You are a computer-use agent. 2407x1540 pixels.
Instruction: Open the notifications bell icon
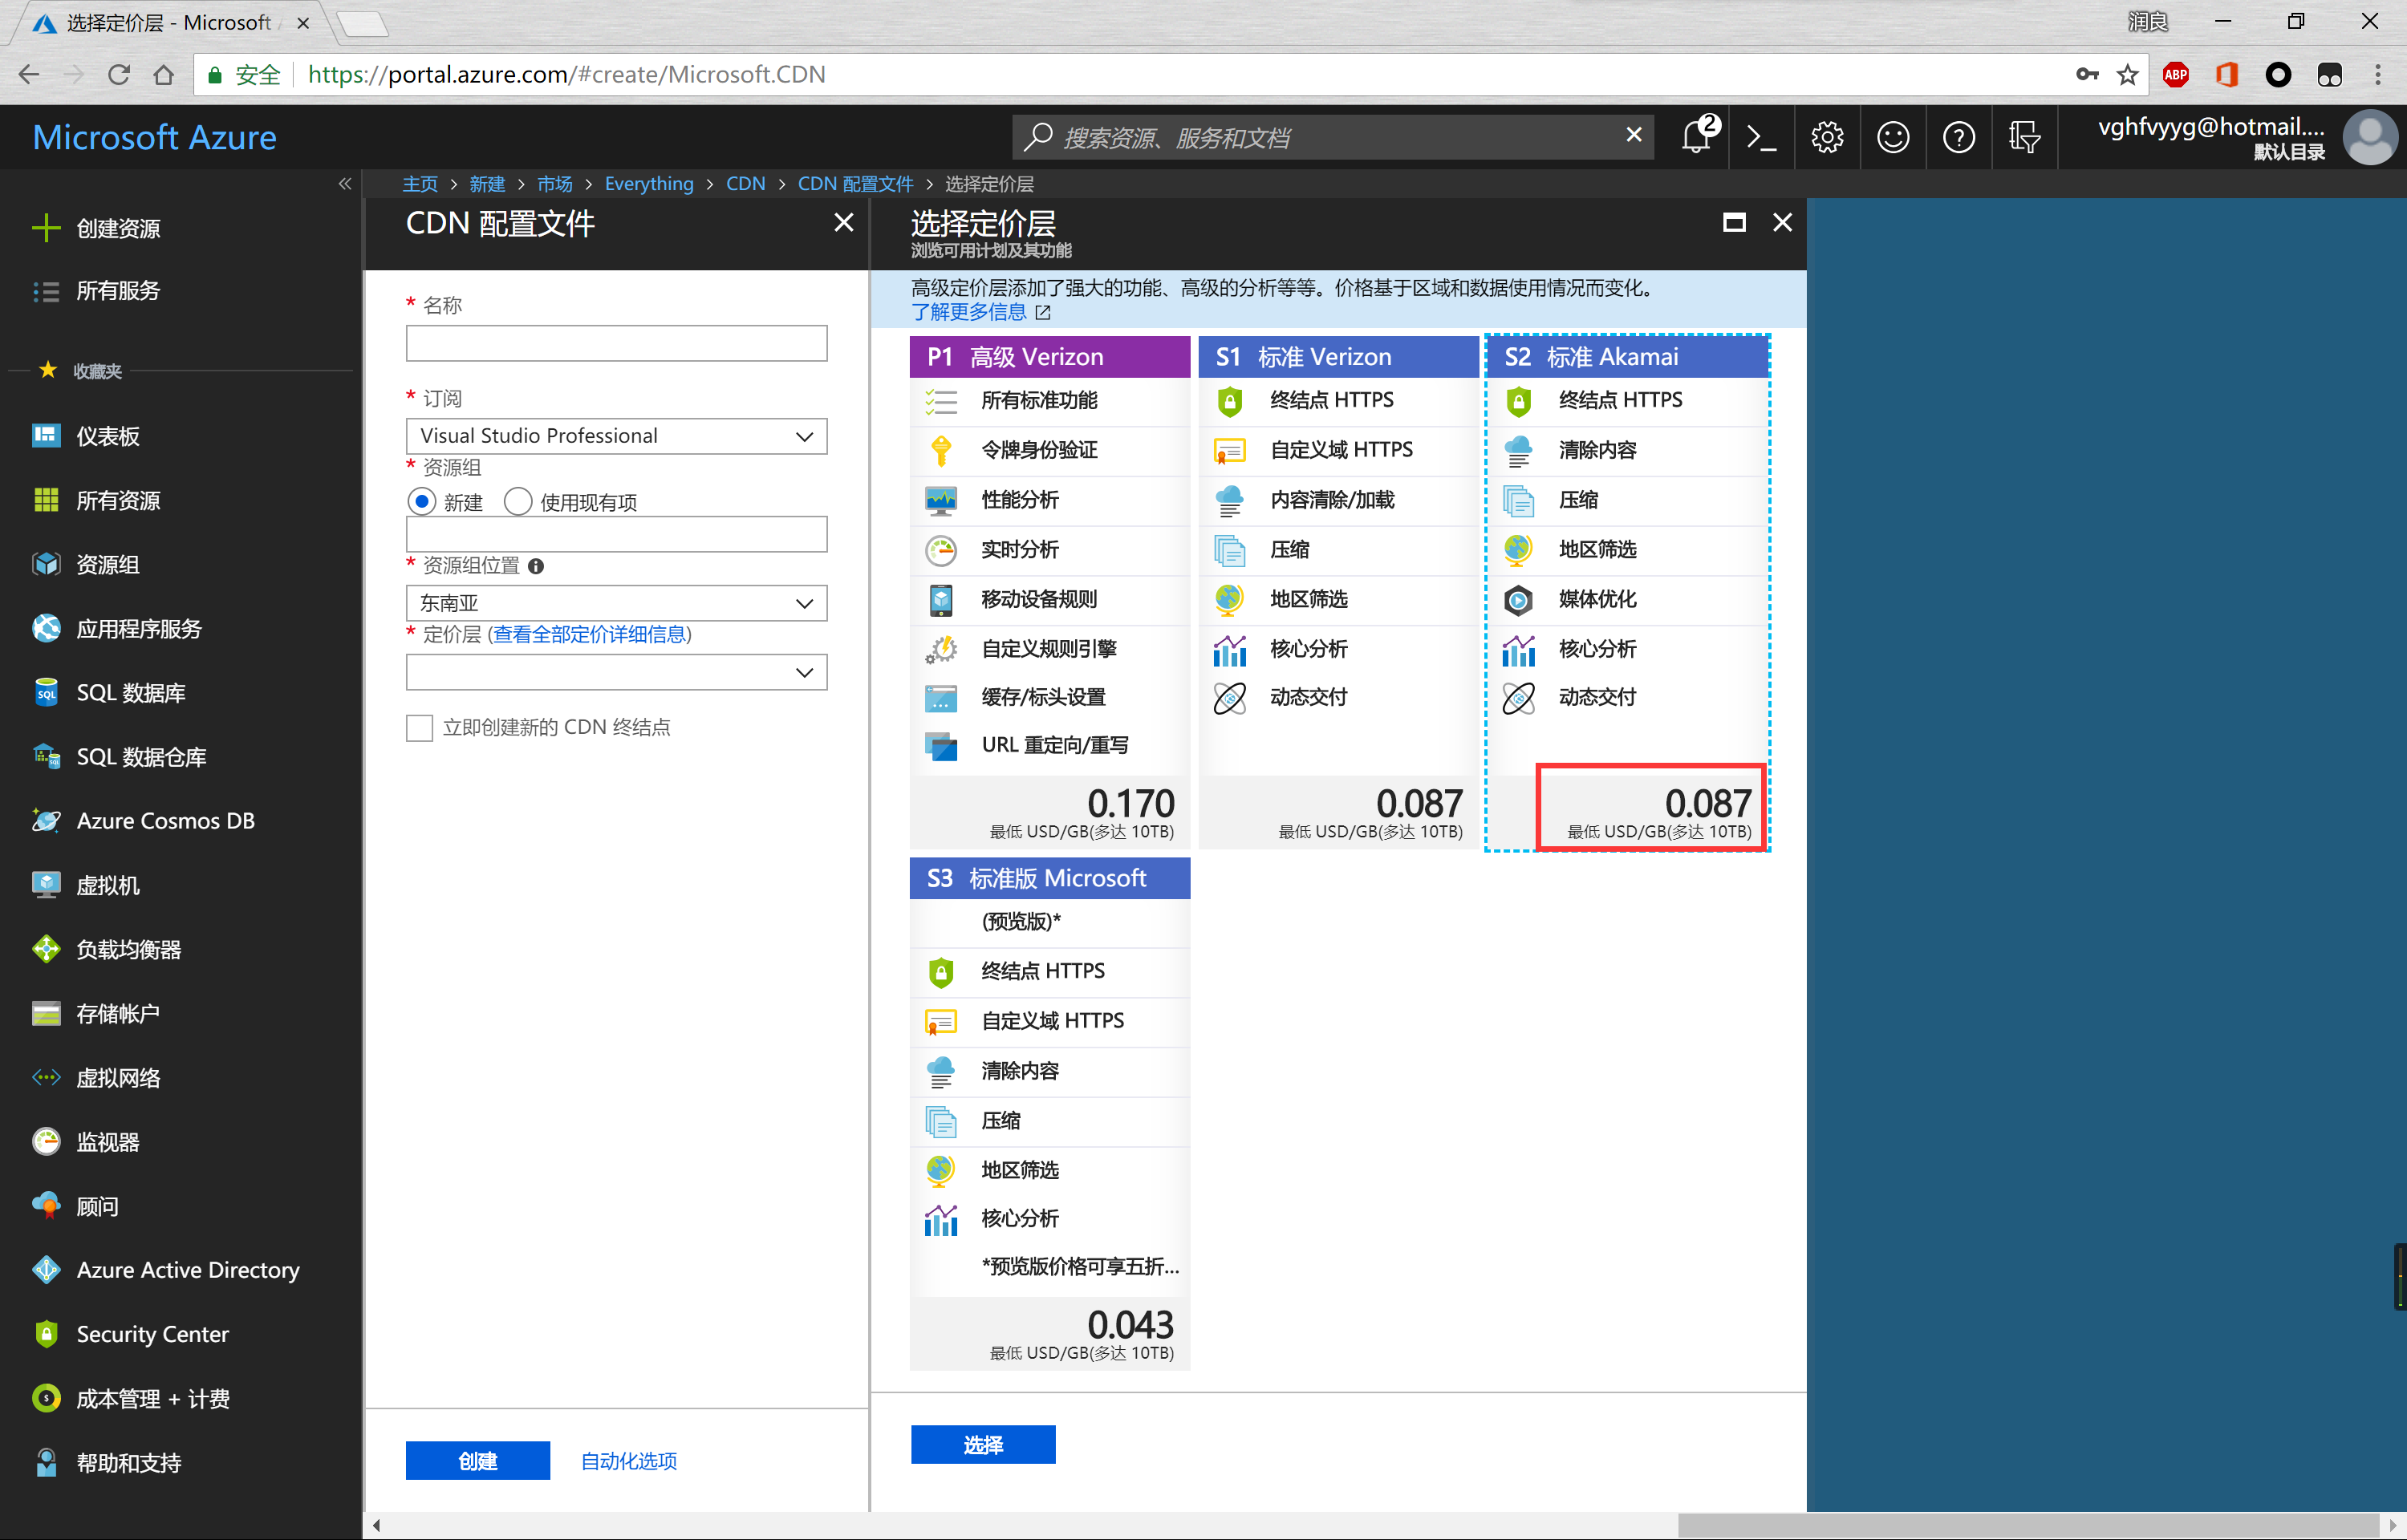(x=1698, y=137)
